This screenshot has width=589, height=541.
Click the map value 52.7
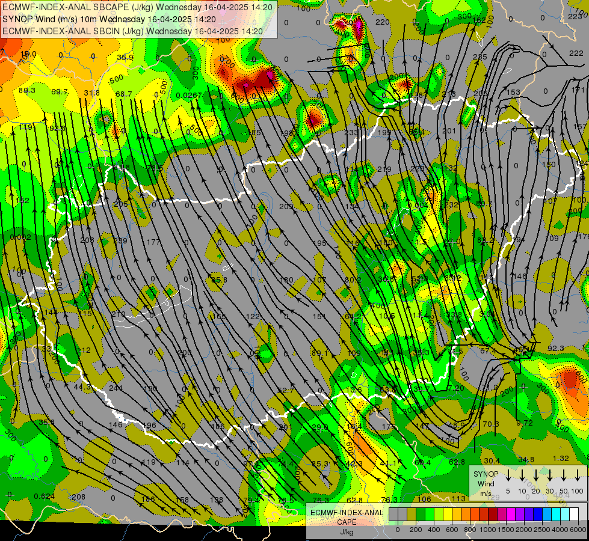(x=286, y=391)
